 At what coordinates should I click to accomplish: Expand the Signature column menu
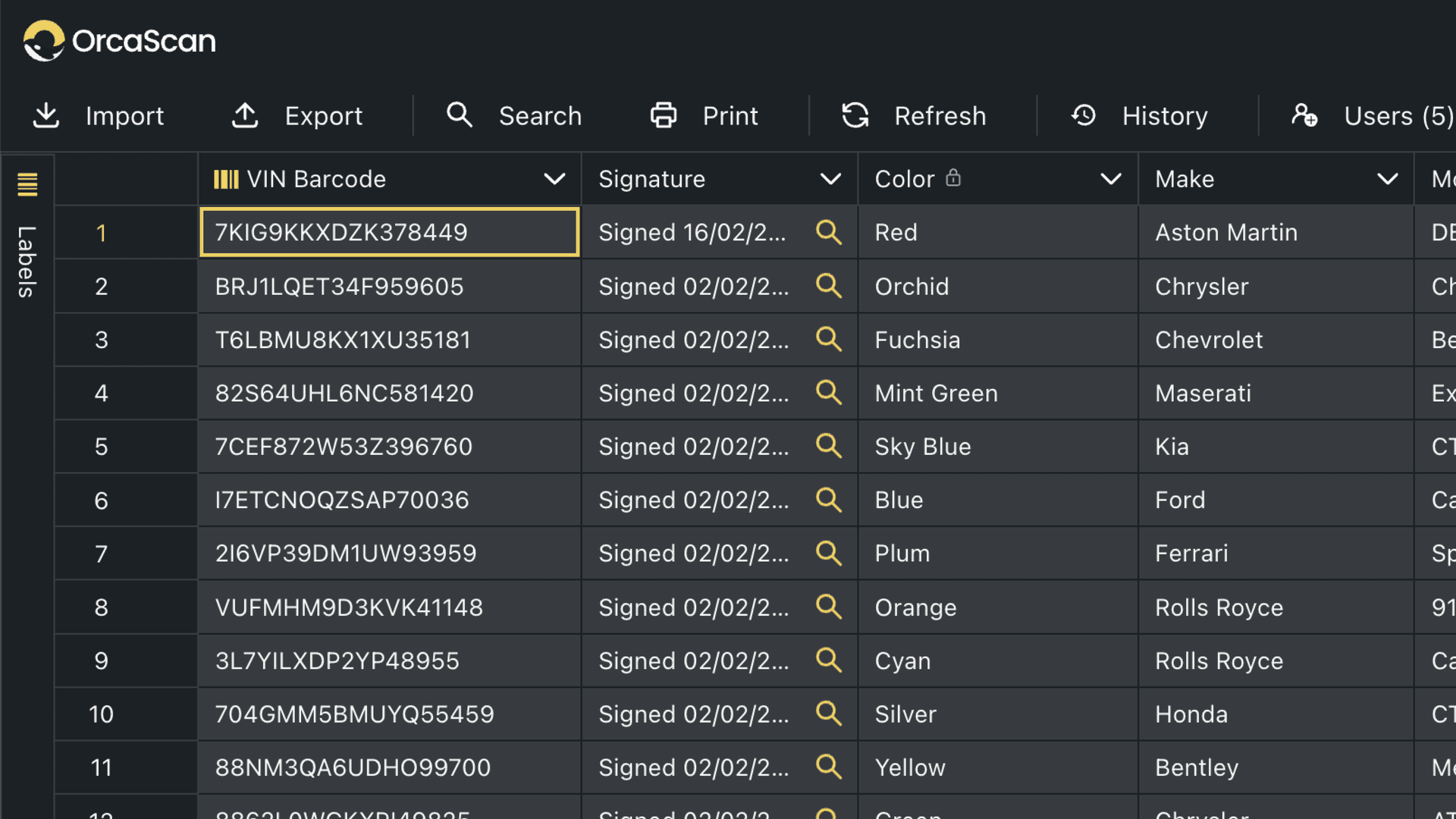click(x=831, y=179)
